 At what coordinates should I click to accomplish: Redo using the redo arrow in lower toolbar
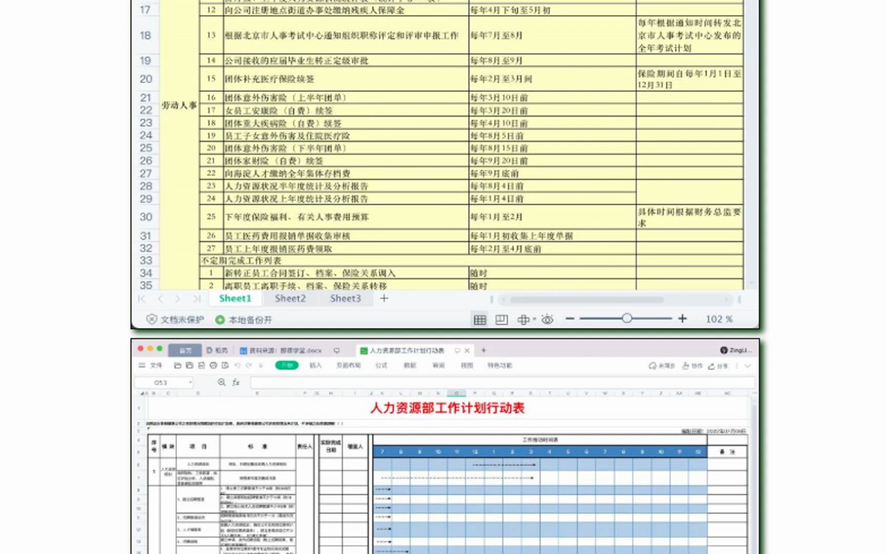(249, 366)
